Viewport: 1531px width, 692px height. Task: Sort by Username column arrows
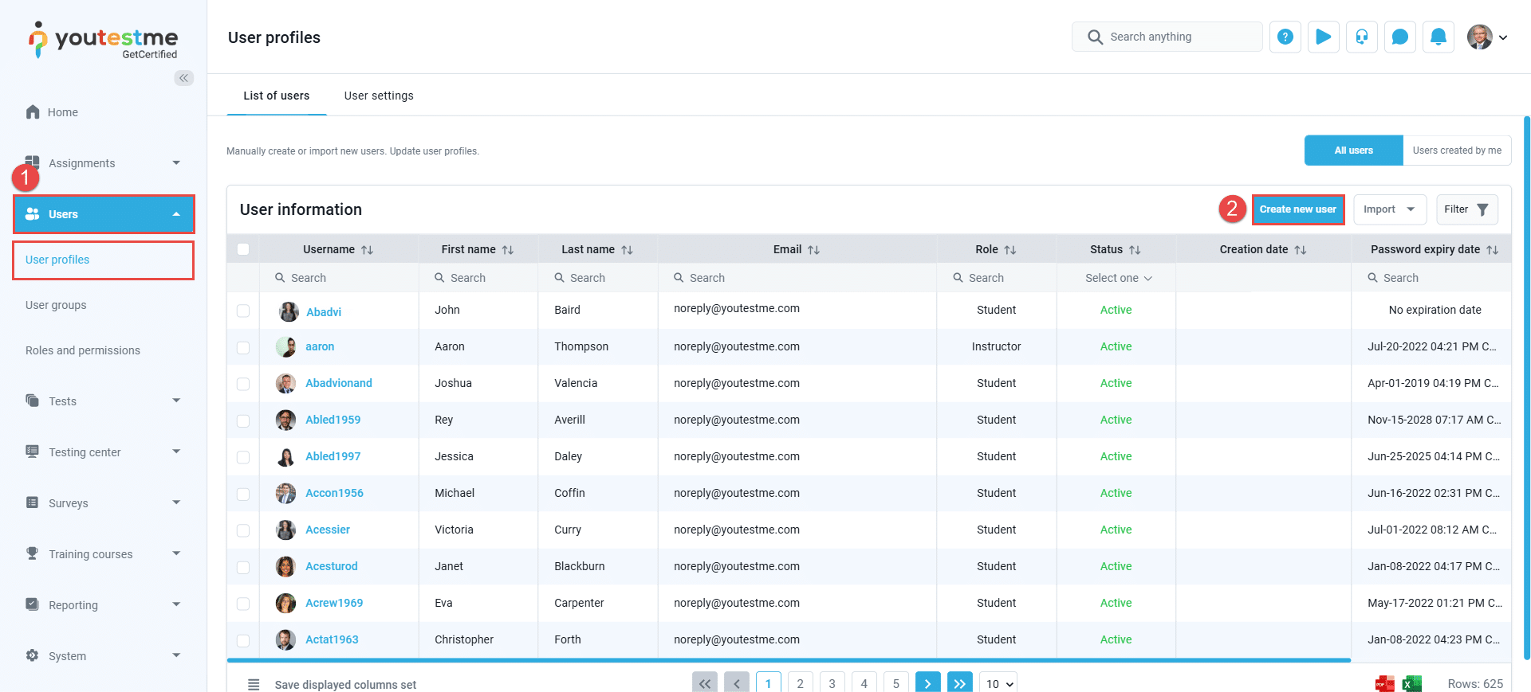368,250
